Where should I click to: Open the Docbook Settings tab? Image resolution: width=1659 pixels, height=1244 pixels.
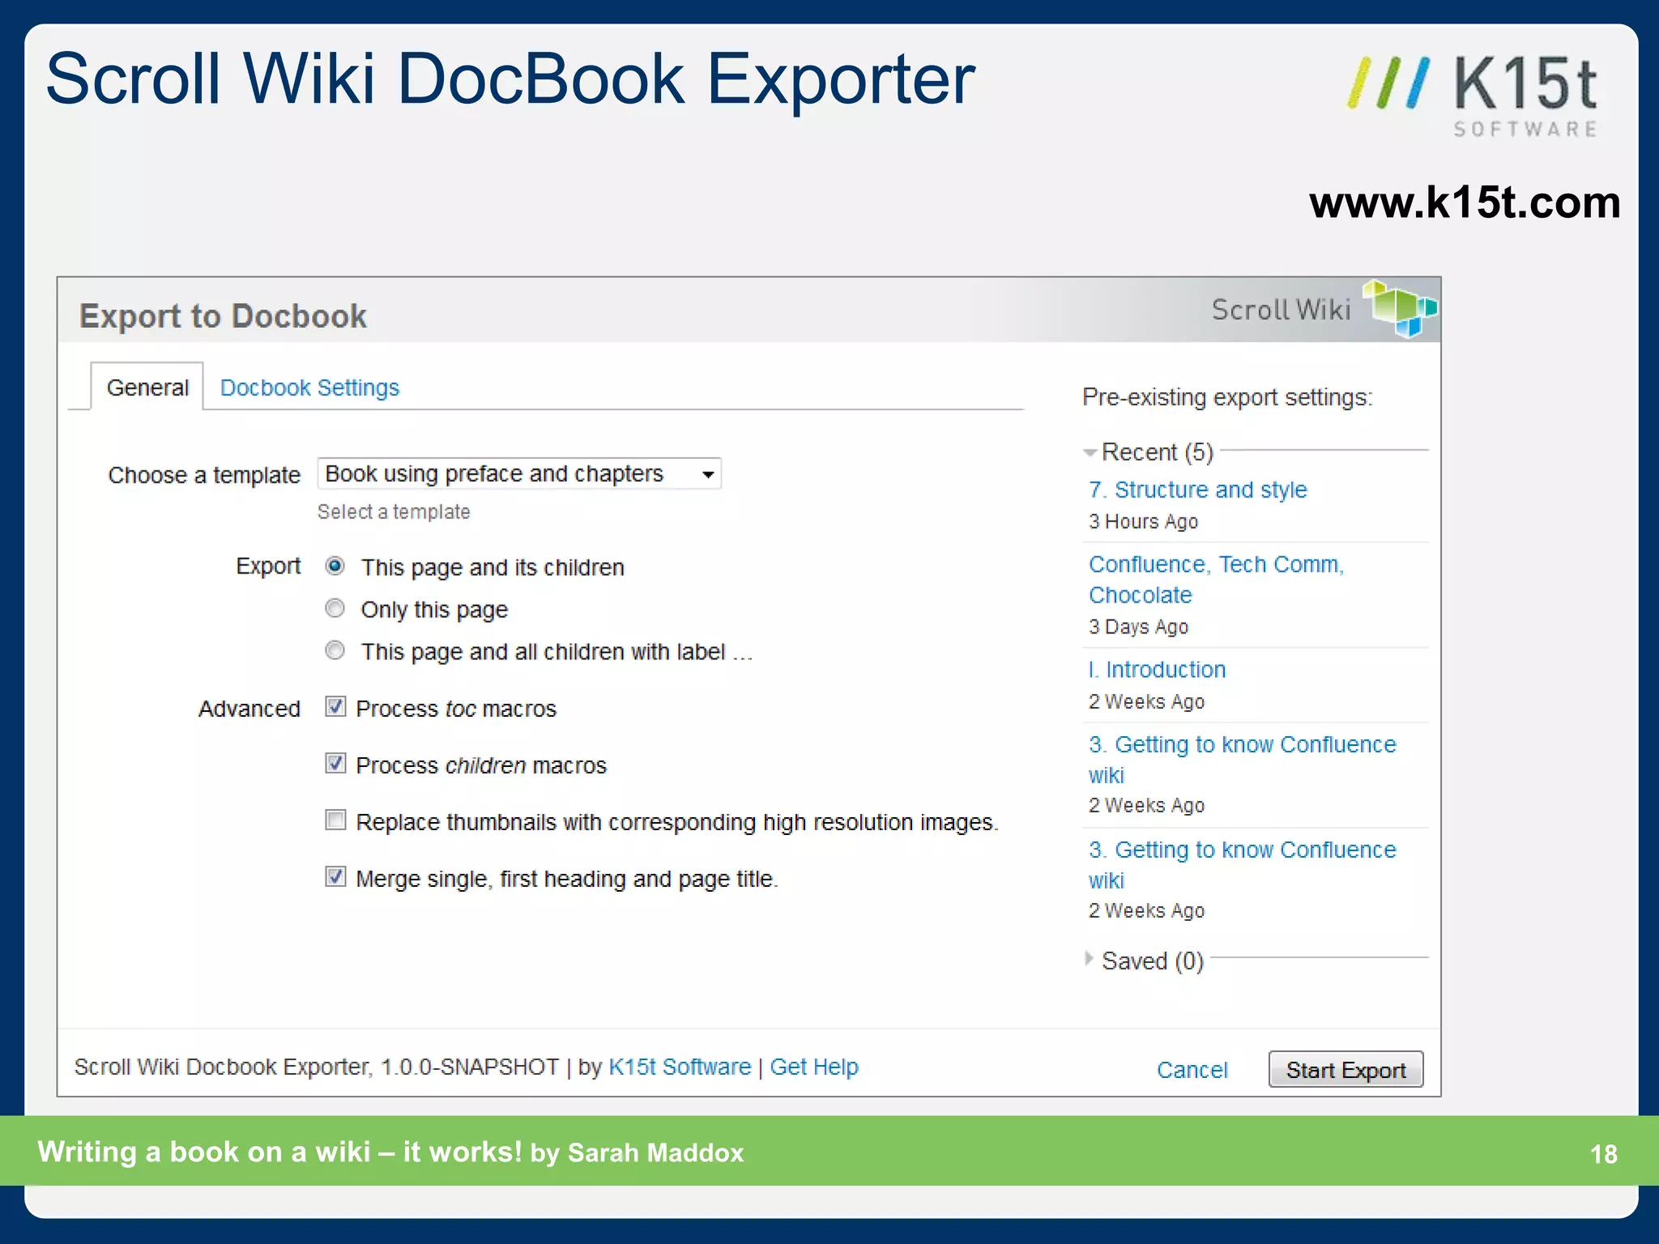(309, 387)
